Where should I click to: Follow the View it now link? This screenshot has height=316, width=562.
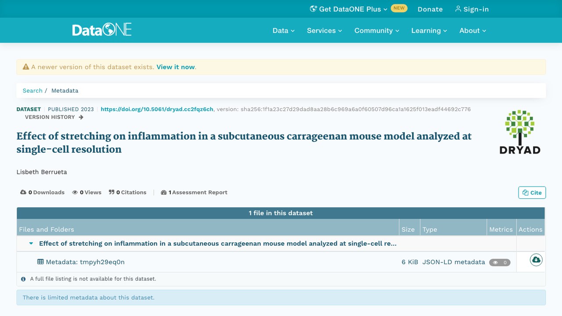pos(176,67)
